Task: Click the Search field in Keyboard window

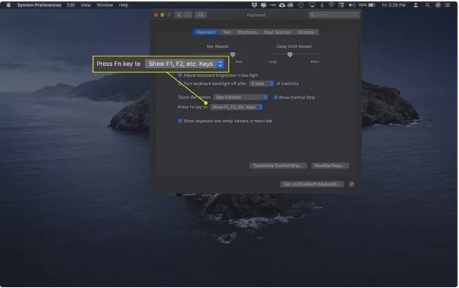Action: click(334, 15)
